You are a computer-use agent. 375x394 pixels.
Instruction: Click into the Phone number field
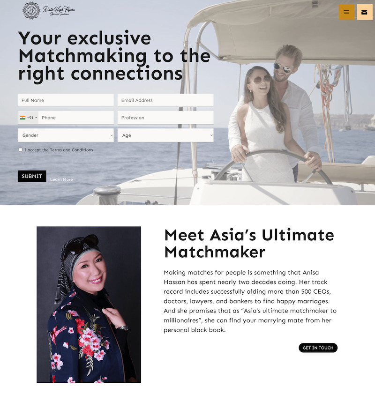(x=76, y=118)
